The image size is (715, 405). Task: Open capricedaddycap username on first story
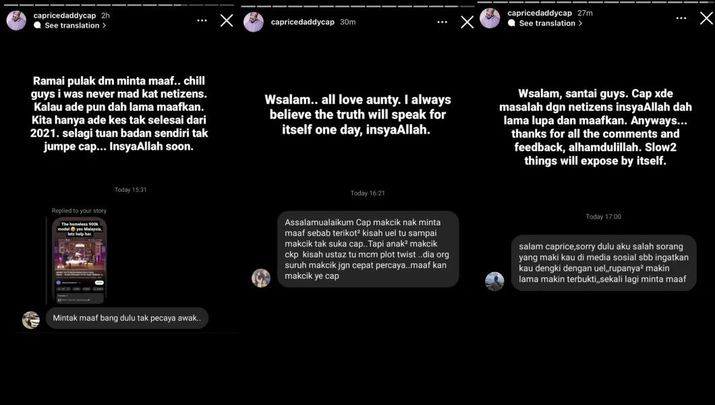(64, 16)
